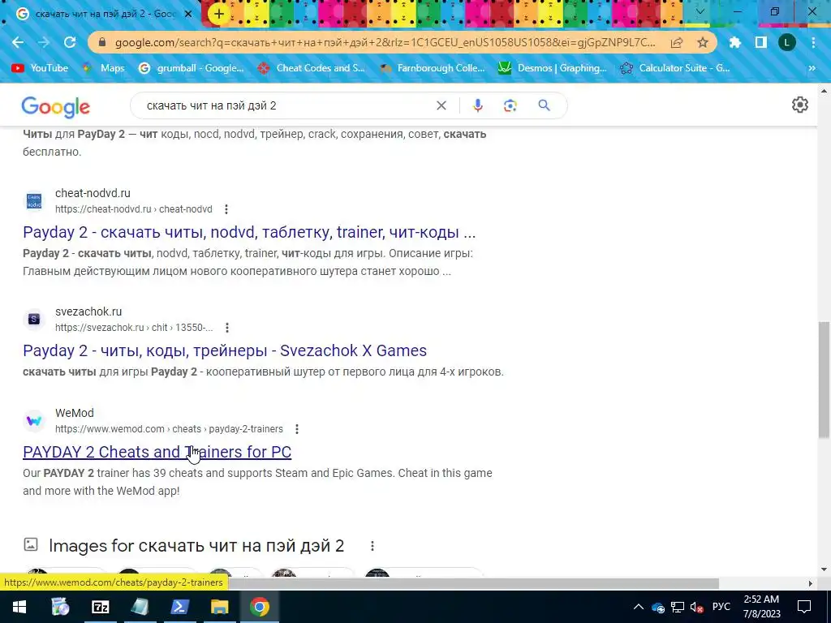Search by image with Google Lens
Viewport: 831px width, 623px height.
click(510, 105)
